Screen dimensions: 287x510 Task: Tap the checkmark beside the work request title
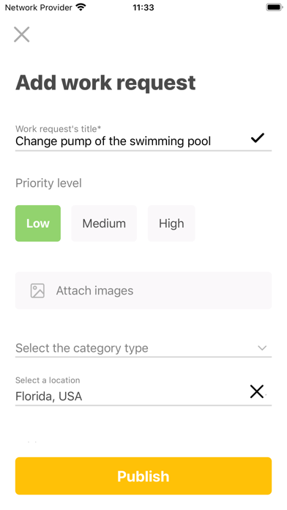[x=258, y=138]
